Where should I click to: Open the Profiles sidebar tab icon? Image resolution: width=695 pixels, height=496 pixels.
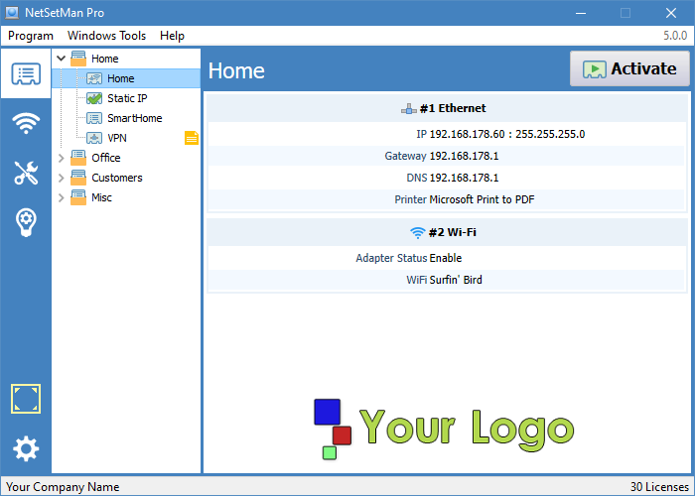click(26, 74)
